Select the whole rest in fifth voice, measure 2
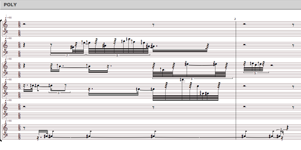Screen dimensions: 301x150 [x=245, y=107]
